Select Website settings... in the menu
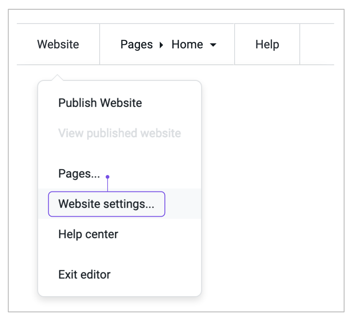Viewport: 354px width, 321px height. [x=106, y=204]
